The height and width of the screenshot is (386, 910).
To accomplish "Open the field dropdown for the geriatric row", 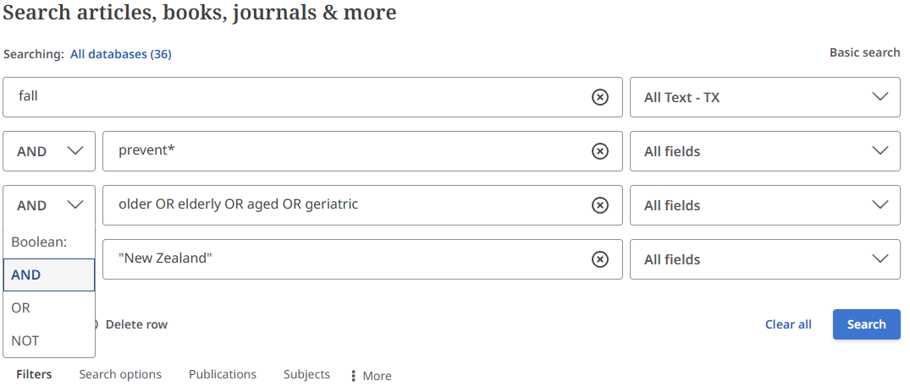I will coord(764,205).
